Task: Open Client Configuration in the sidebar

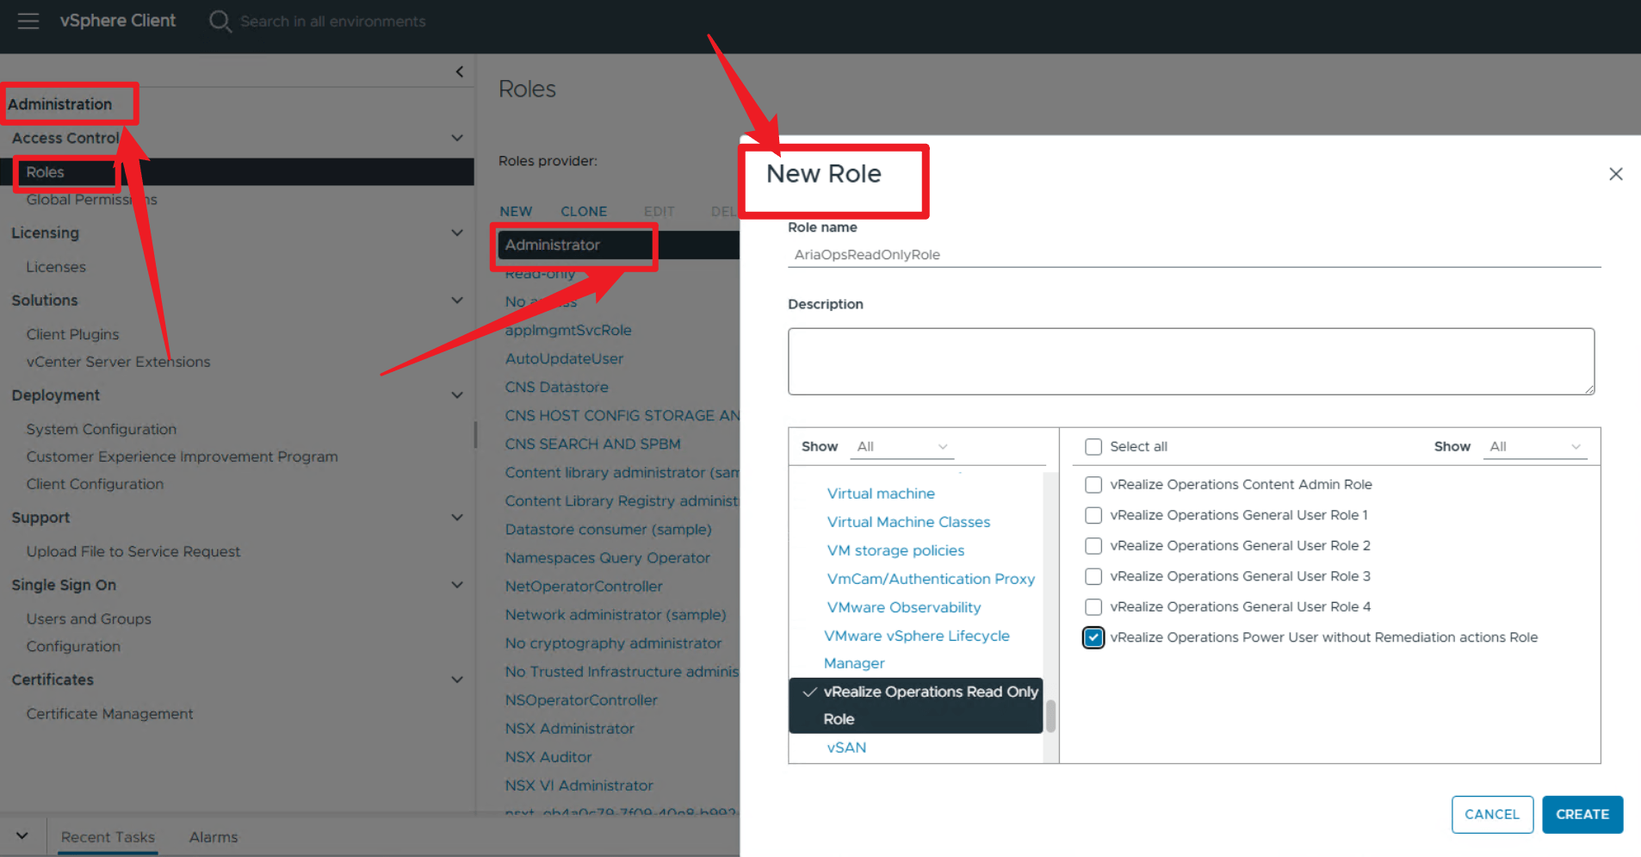Action: click(x=95, y=484)
